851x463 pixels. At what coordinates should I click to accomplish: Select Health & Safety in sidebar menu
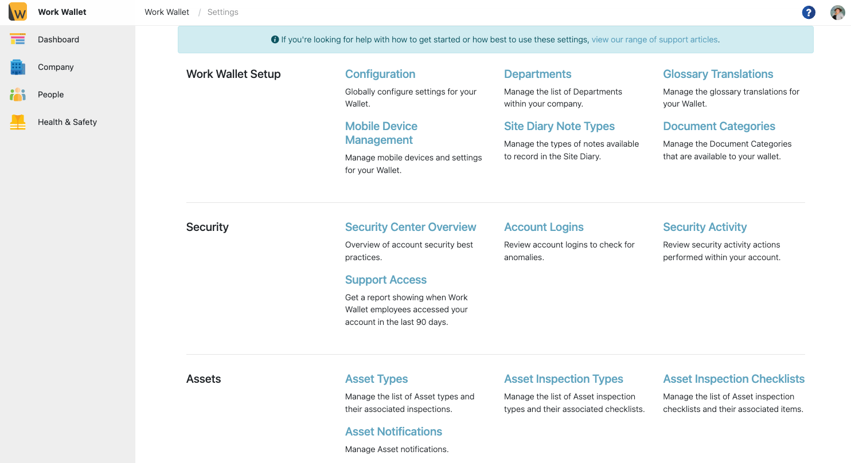point(67,122)
